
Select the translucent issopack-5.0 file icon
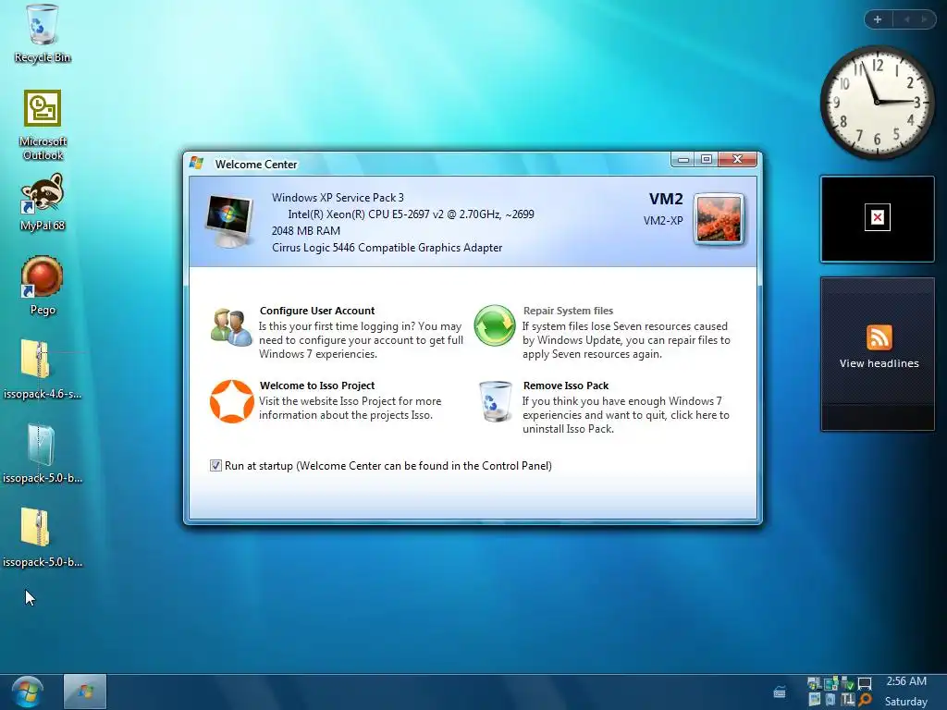42,445
